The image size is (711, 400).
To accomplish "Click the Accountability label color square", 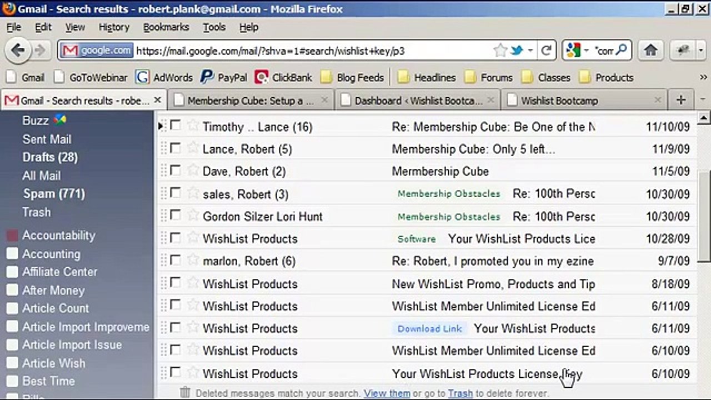I will tap(12, 236).
